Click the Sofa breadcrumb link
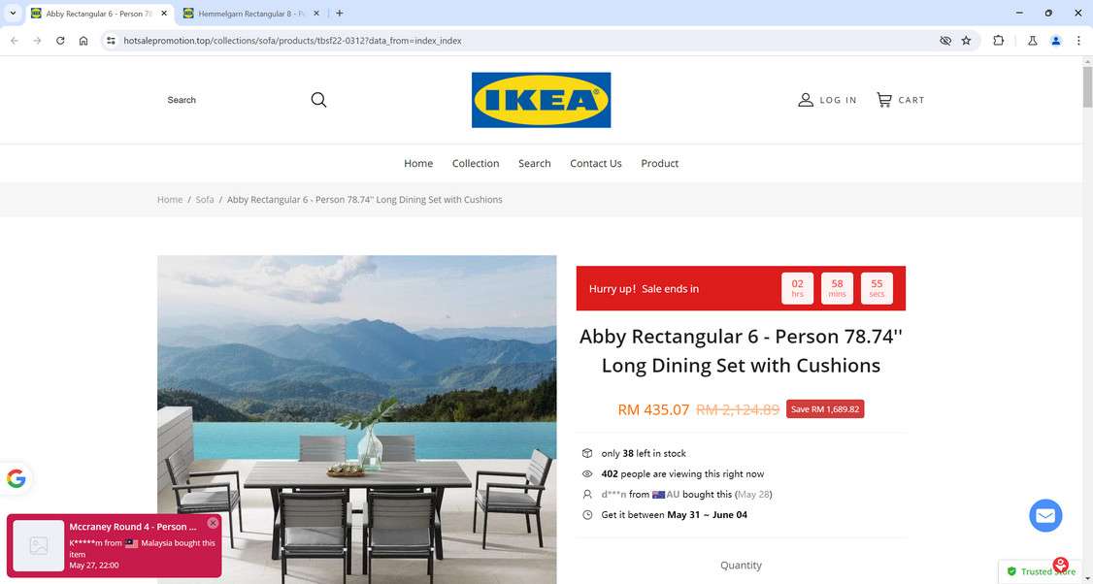The width and height of the screenshot is (1093, 584). [204, 199]
